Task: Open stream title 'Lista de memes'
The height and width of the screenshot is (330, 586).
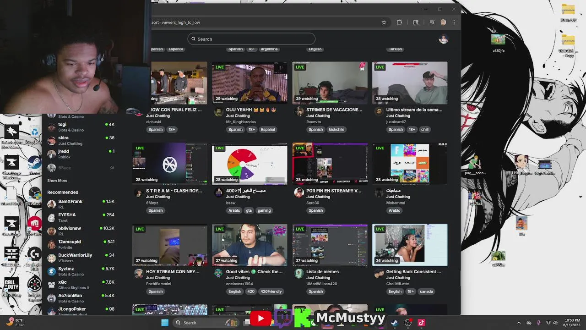Action: (322, 271)
